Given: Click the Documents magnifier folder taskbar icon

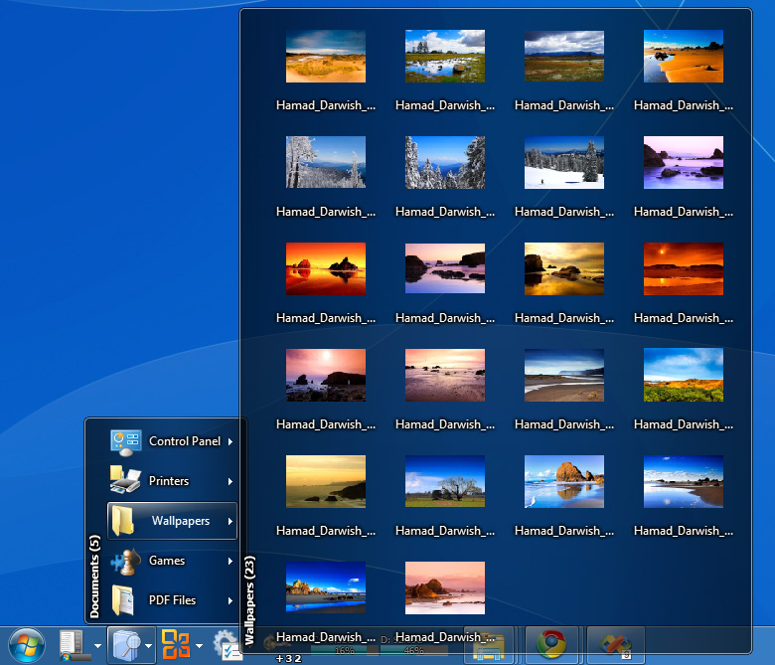Looking at the screenshot, I should 126,645.
